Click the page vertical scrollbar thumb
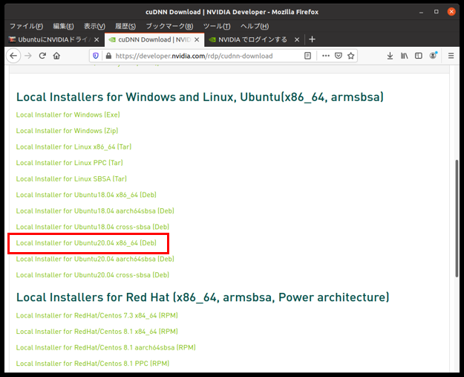The width and height of the screenshot is (464, 377). point(457,219)
